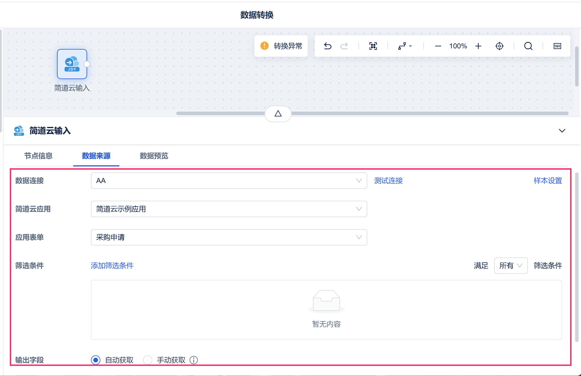581x376 pixels.
Task: Open the 应用表单 dropdown showing 采购申请
Action: tap(229, 237)
